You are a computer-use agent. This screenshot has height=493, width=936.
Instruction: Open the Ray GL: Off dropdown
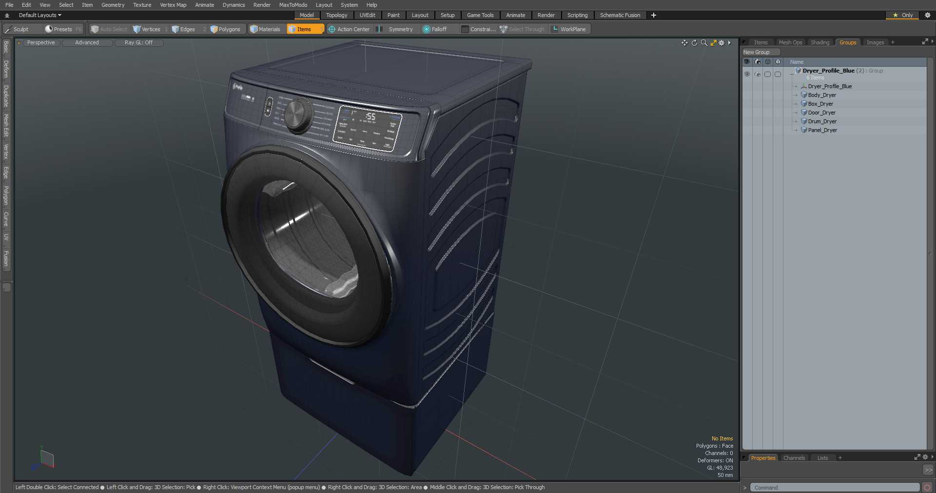(138, 43)
